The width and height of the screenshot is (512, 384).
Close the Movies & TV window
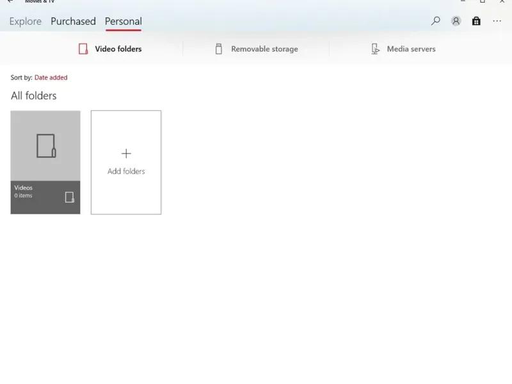click(x=502, y=1)
